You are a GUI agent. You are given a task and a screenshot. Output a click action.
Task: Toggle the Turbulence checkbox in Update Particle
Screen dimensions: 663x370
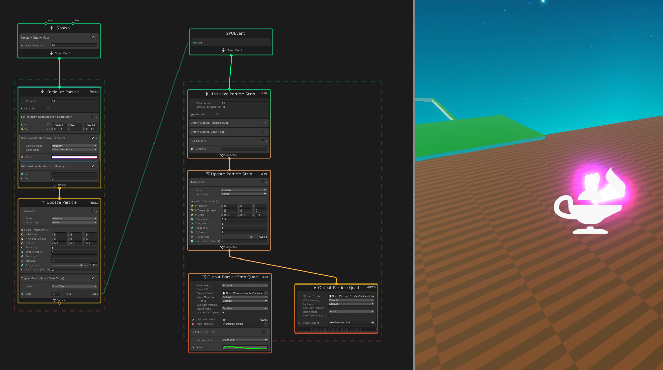pyautogui.click(x=93, y=211)
